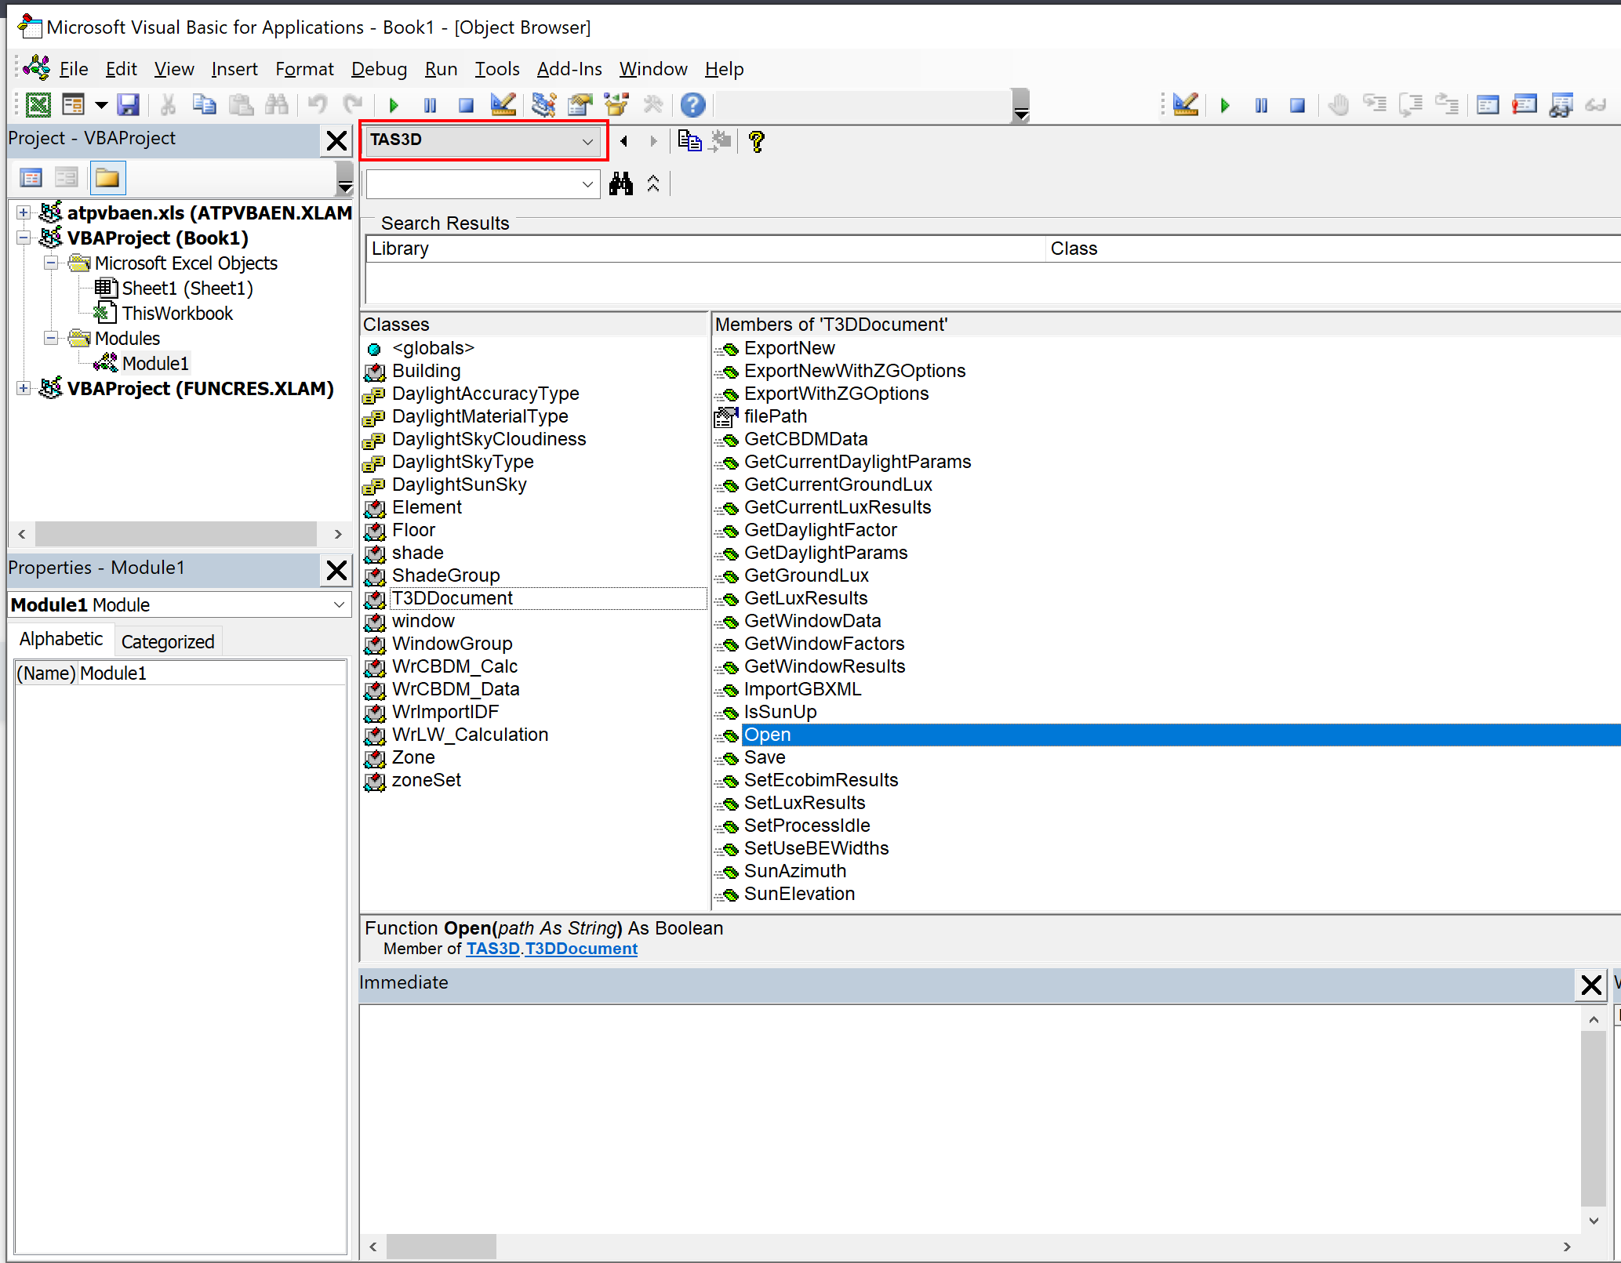This screenshot has height=1263, width=1621.
Task: Open the Object Browser toolbar icon
Action: [616, 104]
